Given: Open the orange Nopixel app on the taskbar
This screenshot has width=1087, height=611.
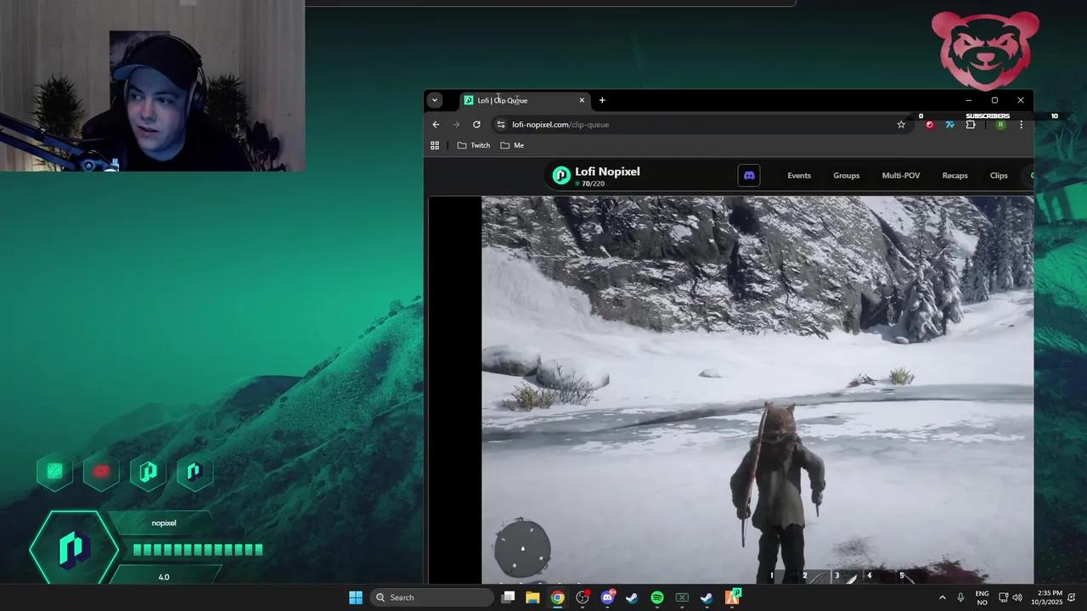Looking at the screenshot, I should pyautogui.click(x=732, y=597).
